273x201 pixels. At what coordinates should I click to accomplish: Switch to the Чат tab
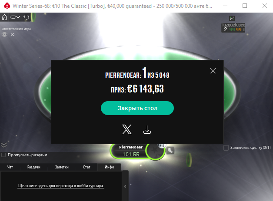(10, 167)
